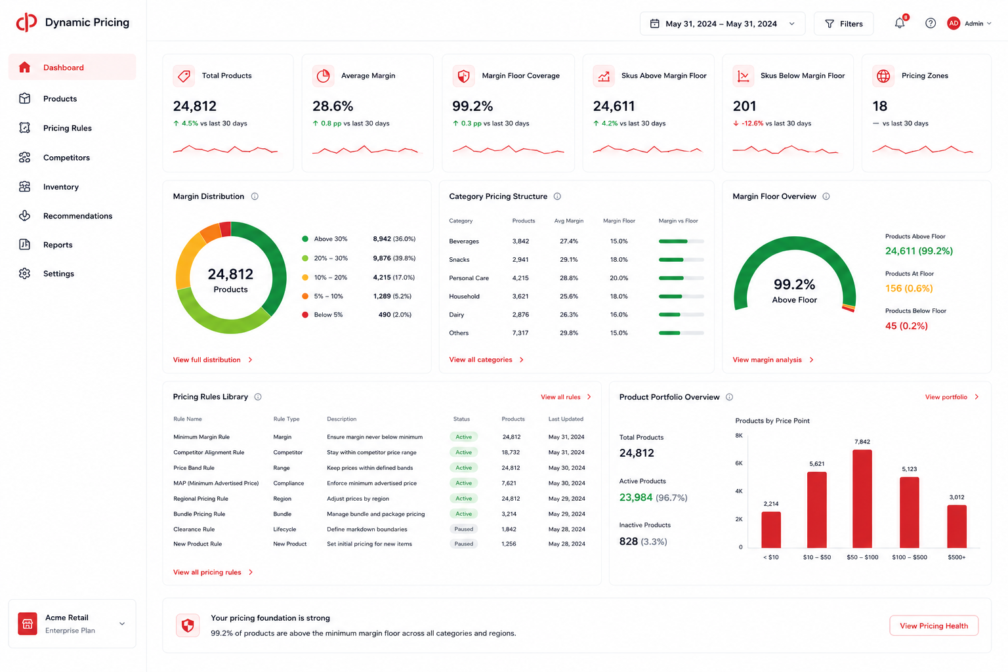Expand the Admin account menu chevron
The height and width of the screenshot is (672, 1008).
(x=989, y=24)
